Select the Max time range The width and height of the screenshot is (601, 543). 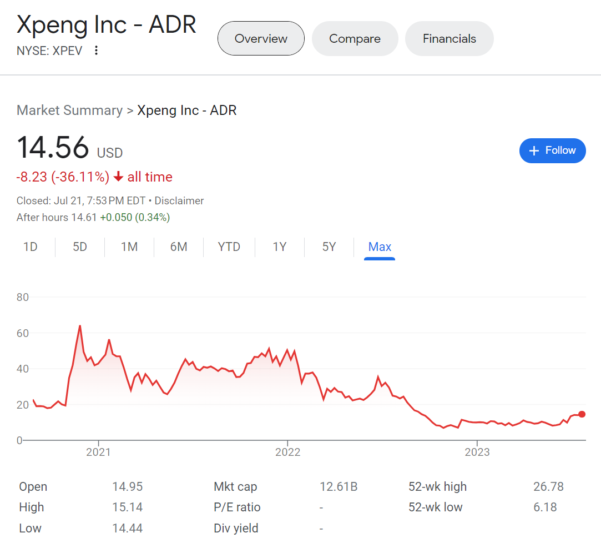380,247
